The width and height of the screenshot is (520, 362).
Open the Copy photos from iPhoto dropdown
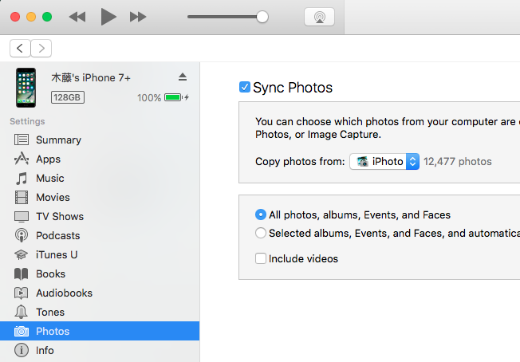384,161
